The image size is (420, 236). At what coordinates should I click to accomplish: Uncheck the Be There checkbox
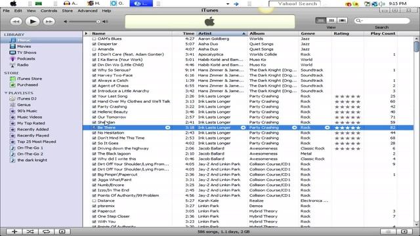(94, 128)
